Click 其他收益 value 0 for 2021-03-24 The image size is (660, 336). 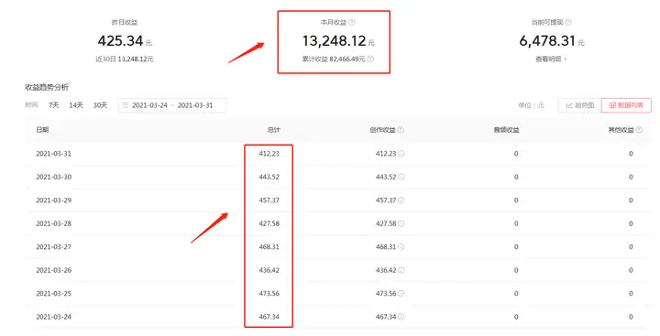[631, 317]
